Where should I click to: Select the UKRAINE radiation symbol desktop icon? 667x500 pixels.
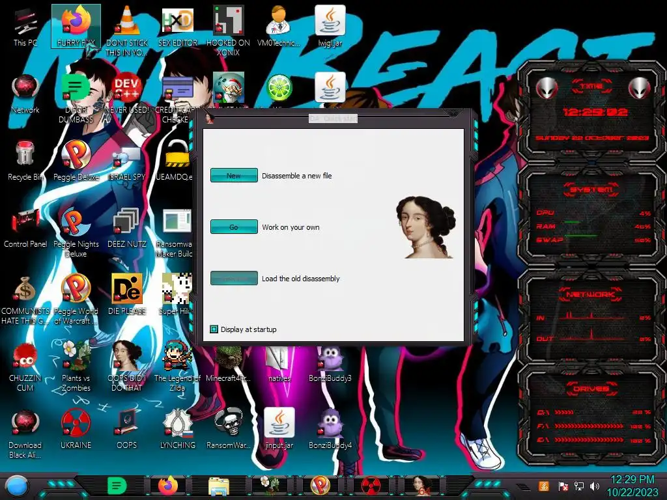coord(76,428)
